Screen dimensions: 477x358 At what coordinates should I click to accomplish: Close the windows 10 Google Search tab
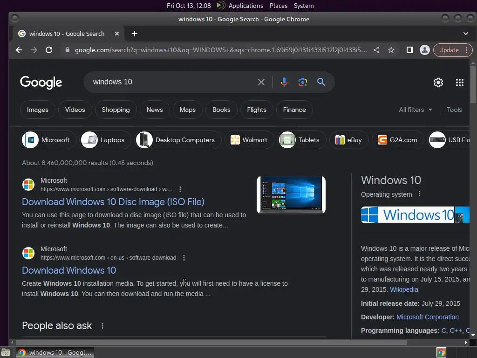tap(117, 34)
